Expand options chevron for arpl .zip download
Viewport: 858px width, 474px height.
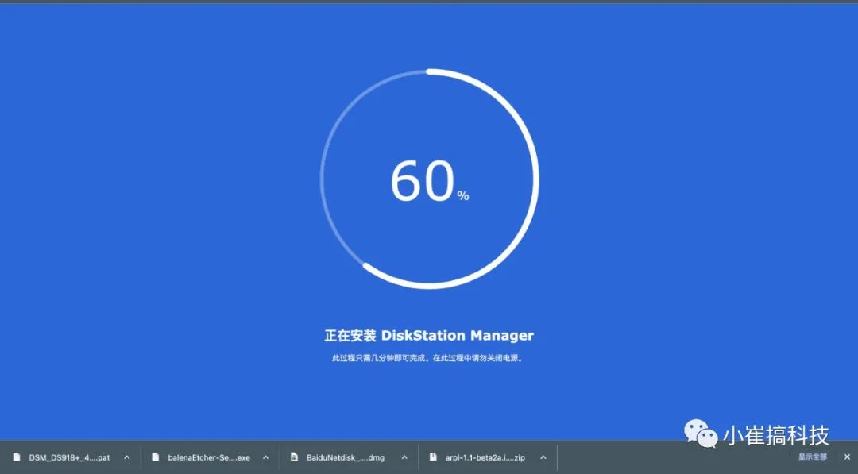(543, 457)
